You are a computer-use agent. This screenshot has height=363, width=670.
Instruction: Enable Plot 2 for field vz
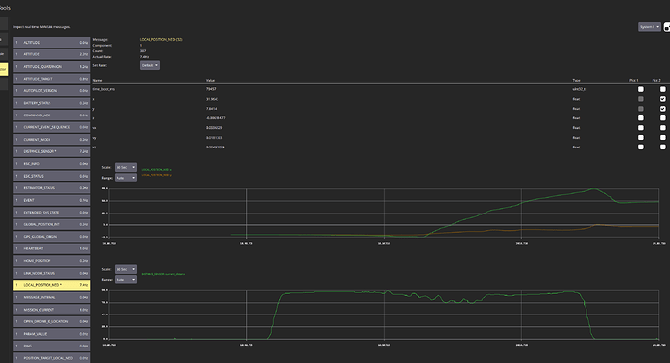(x=663, y=147)
